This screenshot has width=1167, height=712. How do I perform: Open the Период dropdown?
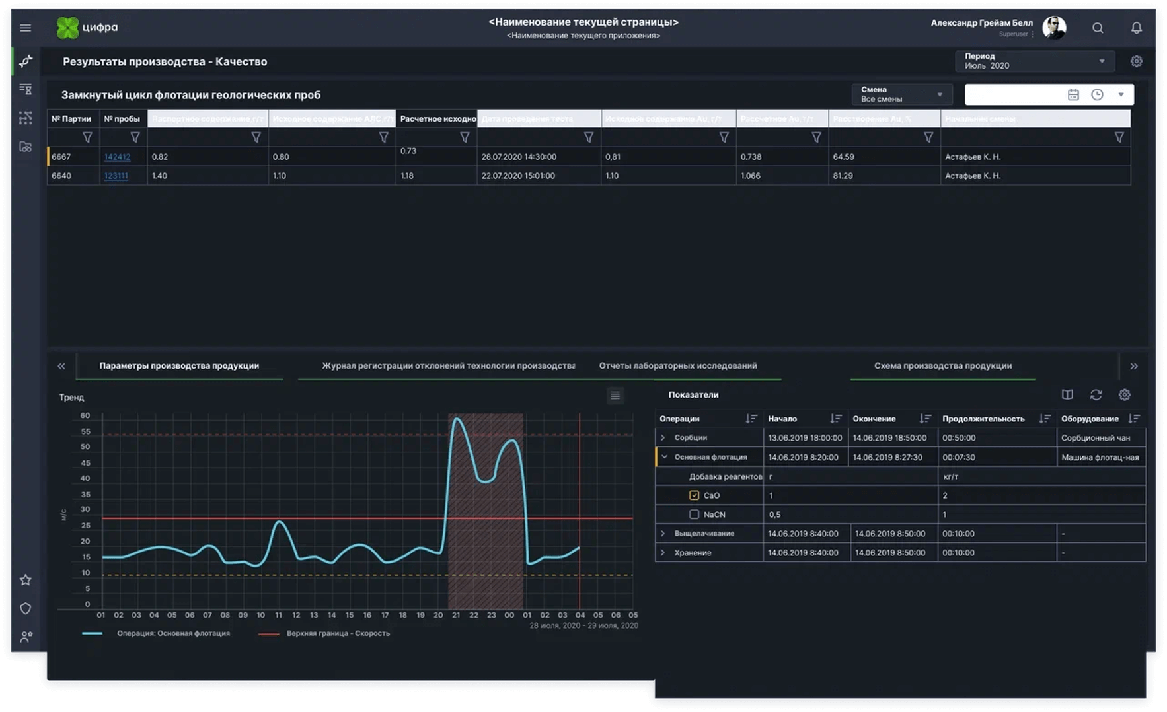pos(1034,61)
